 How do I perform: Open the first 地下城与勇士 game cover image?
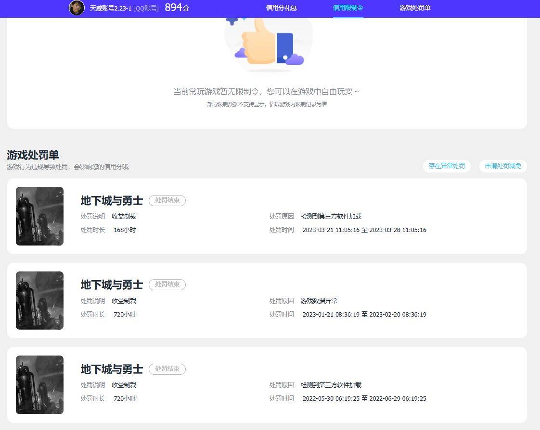point(39,216)
